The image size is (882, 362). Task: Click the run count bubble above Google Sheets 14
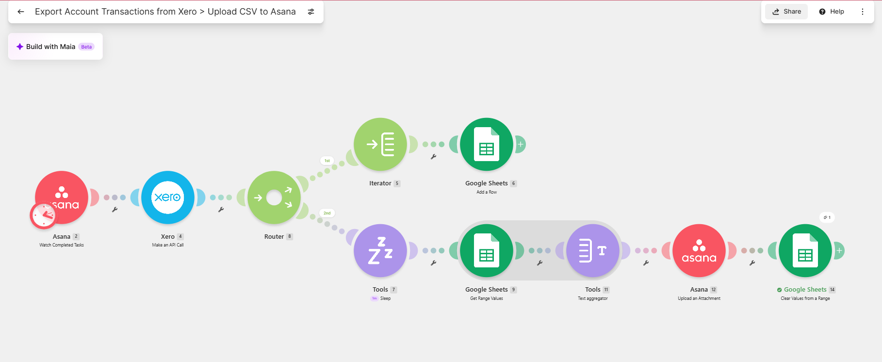click(x=827, y=217)
